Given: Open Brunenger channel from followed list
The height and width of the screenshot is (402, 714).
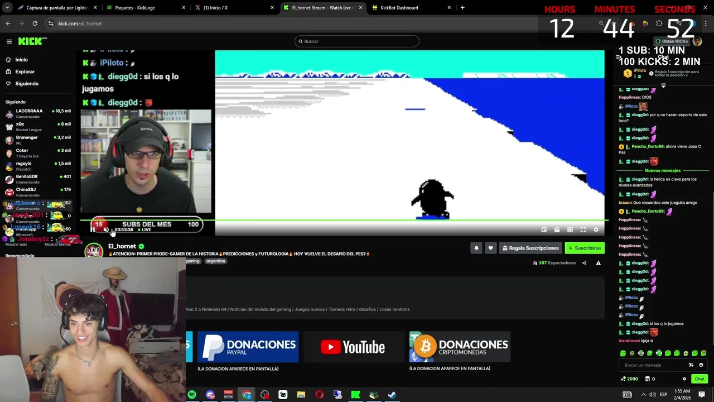Looking at the screenshot, I should pos(38,140).
